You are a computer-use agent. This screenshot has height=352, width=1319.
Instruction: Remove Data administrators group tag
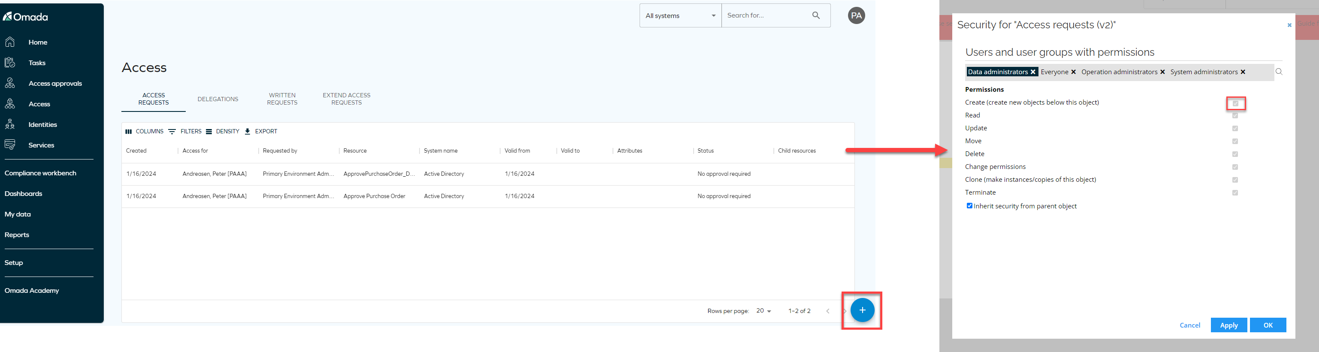tap(1033, 72)
